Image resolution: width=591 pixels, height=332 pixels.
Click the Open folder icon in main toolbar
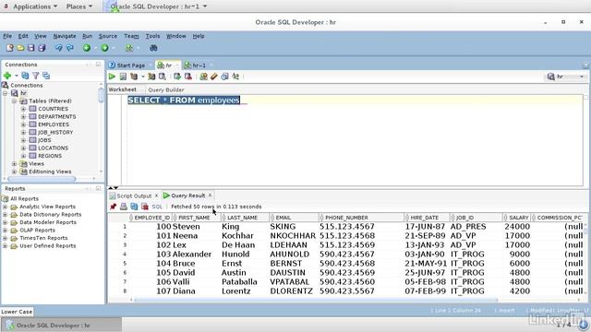20,48
